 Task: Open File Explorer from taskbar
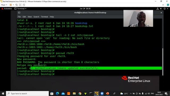pyautogui.click(x=74, y=94)
